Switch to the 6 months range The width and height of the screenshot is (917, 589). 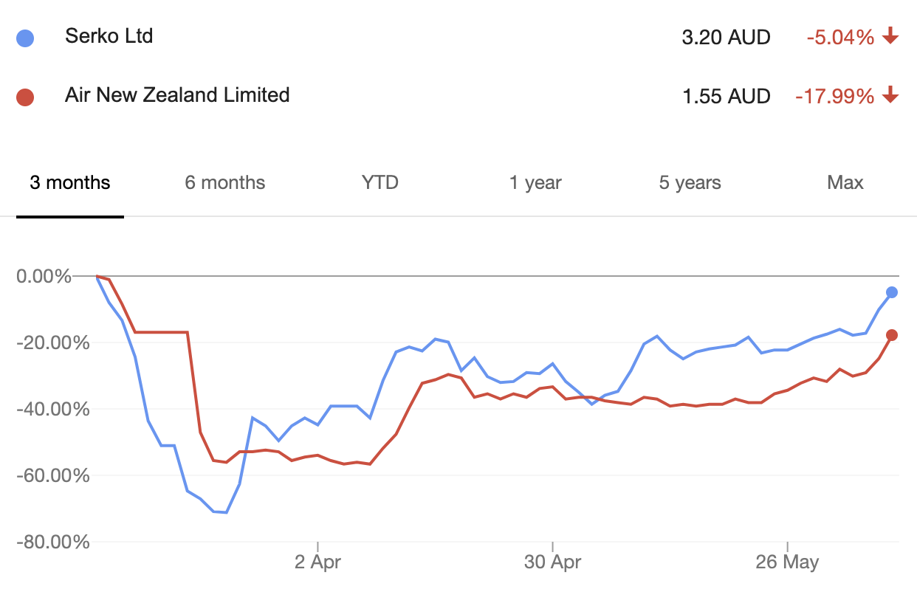click(x=225, y=183)
